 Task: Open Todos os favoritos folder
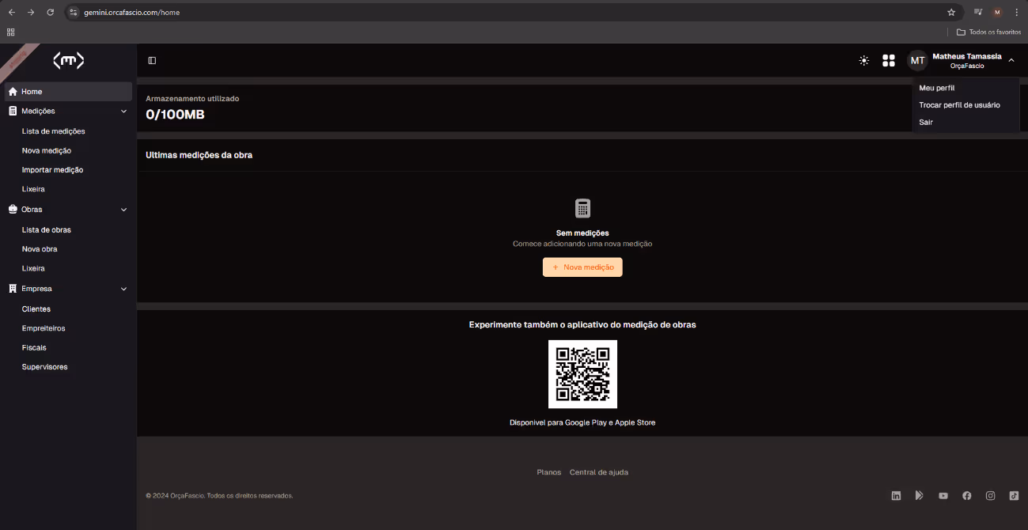coord(988,32)
